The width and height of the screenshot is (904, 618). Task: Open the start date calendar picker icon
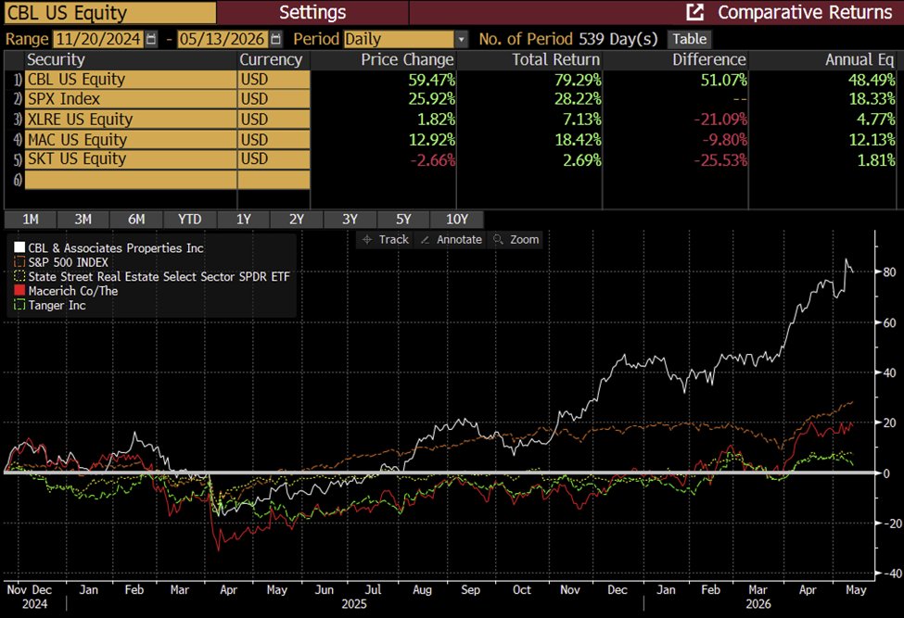click(x=151, y=39)
